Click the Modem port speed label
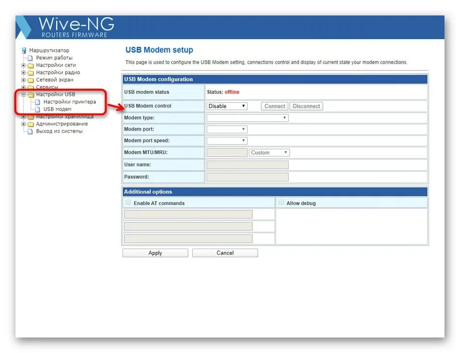460x353 pixels. point(147,141)
